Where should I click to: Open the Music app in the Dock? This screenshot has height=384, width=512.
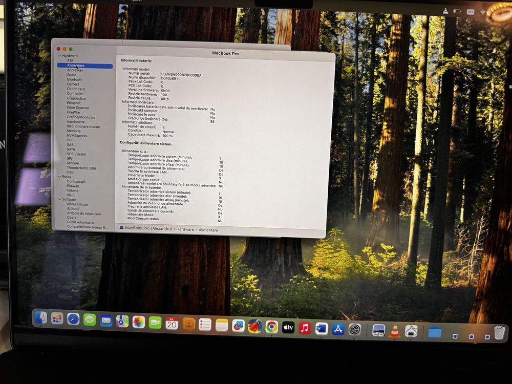305,328
